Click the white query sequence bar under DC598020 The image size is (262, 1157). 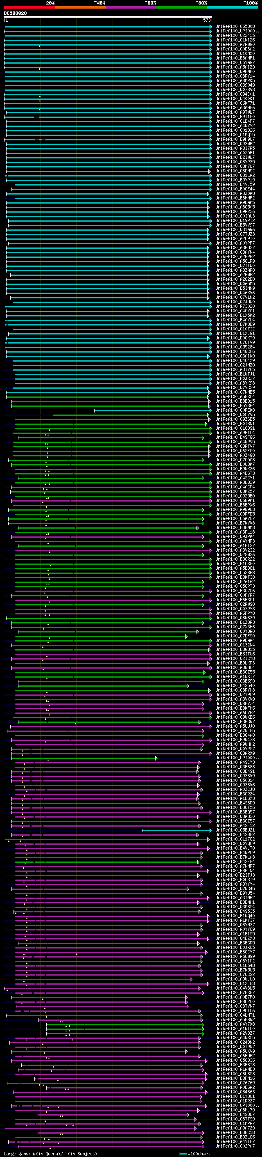click(x=108, y=17)
